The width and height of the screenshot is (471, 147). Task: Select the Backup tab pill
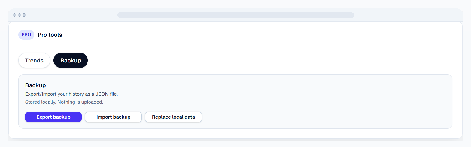tap(71, 61)
